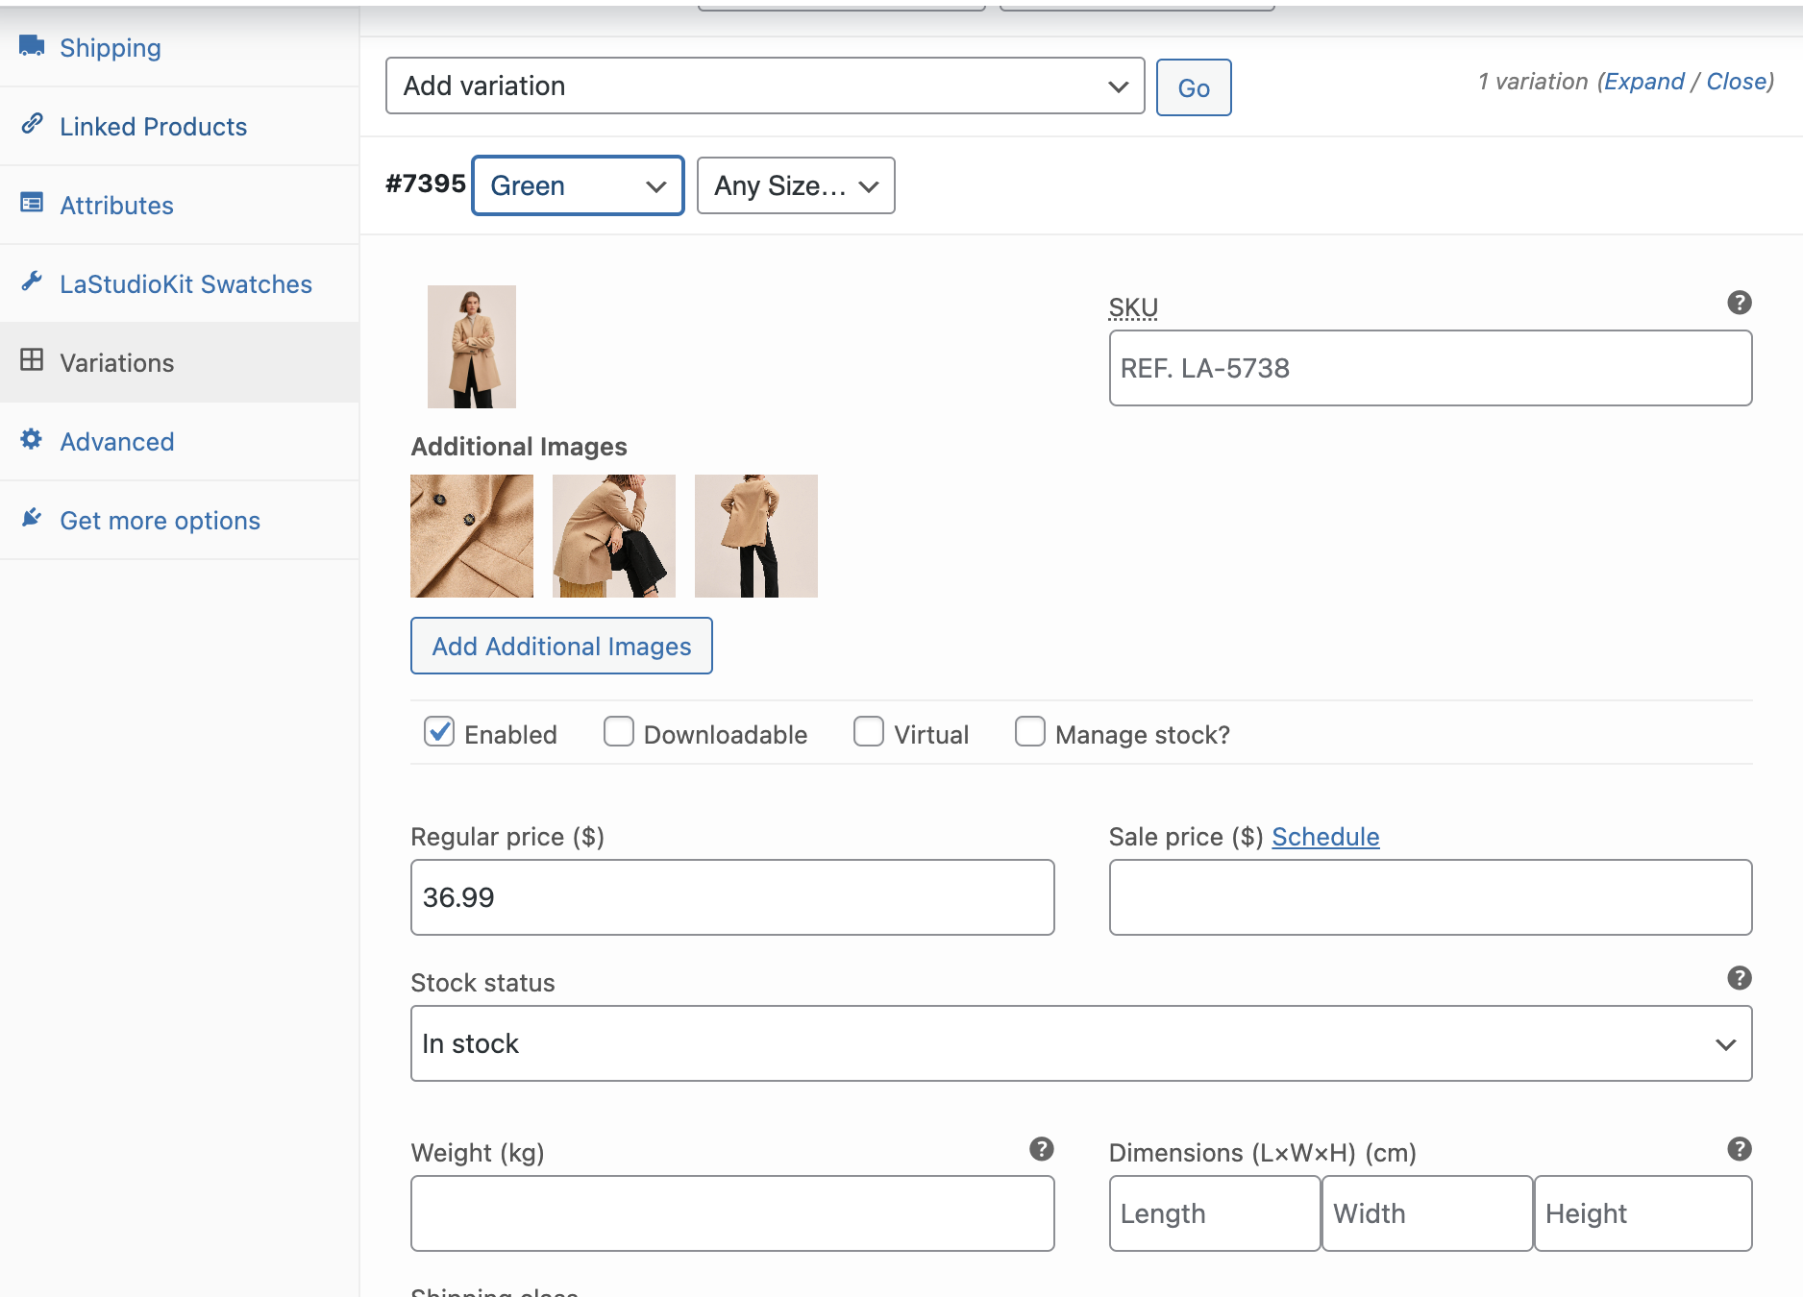Click the LaStudioKit Swatches wrench icon
Image resolution: width=1803 pixels, height=1297 pixels.
point(32,281)
